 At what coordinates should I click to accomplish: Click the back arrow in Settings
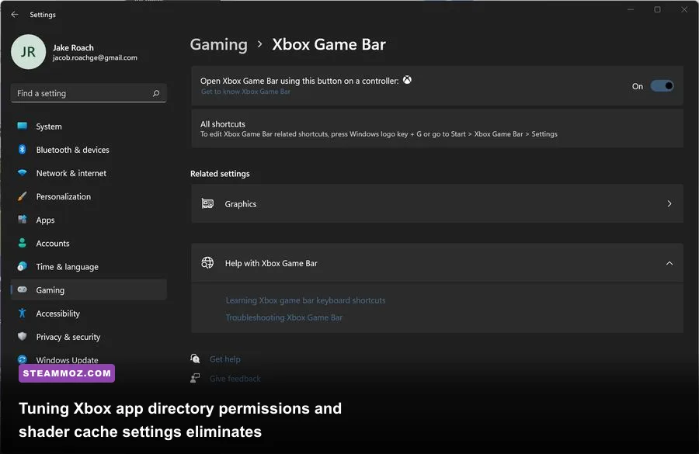pyautogui.click(x=15, y=14)
